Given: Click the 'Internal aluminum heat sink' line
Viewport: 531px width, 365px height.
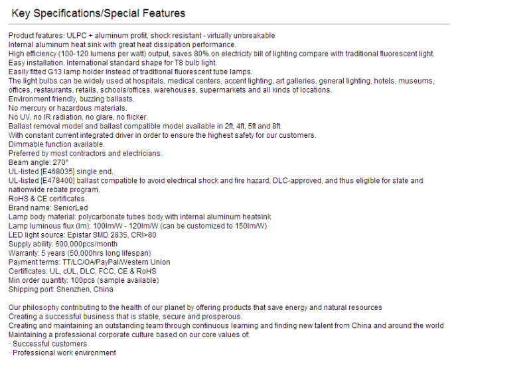Looking at the screenshot, I should click(122, 44).
